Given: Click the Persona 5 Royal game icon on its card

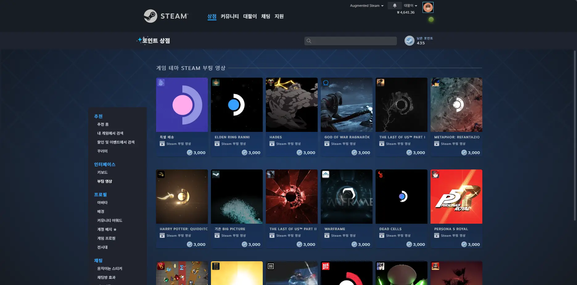Looking at the screenshot, I should [x=435, y=174].
